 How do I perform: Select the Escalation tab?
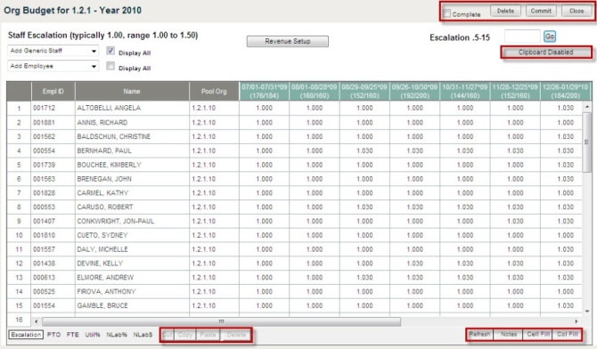[x=26, y=335]
